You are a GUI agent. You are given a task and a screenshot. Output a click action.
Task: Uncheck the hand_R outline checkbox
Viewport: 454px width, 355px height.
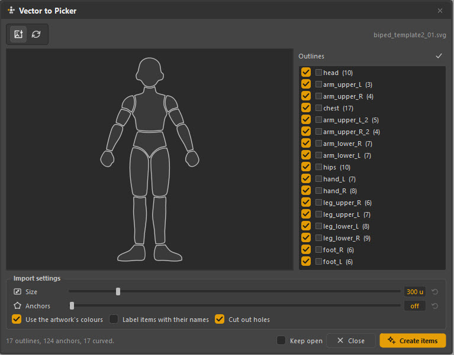tap(306, 191)
